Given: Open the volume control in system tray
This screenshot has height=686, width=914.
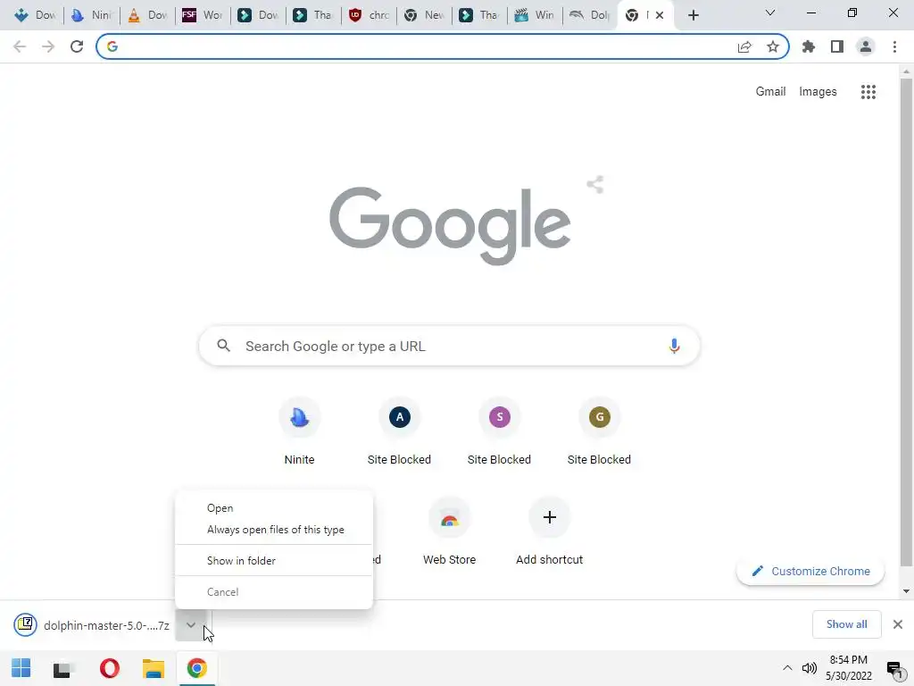Looking at the screenshot, I should (x=809, y=668).
